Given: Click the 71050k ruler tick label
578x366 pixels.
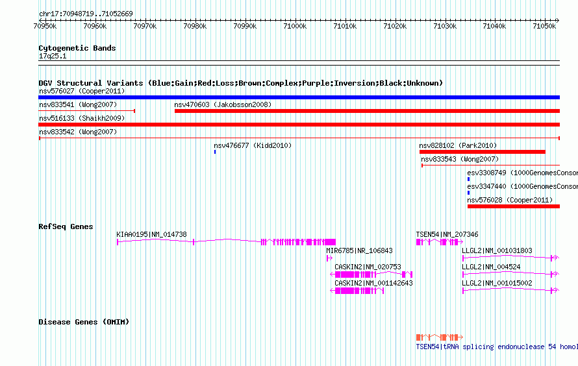Looking at the screenshot, I should coord(544,26).
